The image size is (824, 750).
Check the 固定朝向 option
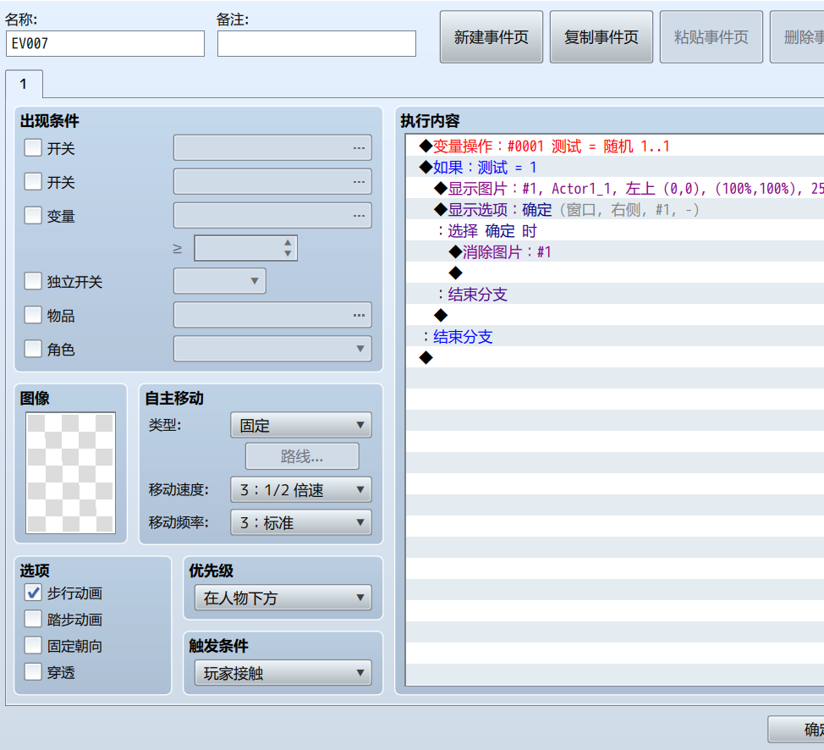[x=33, y=645]
